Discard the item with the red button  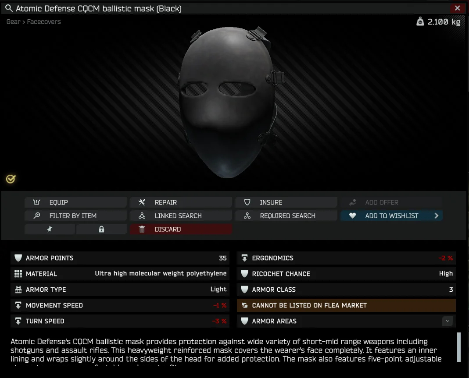click(181, 229)
